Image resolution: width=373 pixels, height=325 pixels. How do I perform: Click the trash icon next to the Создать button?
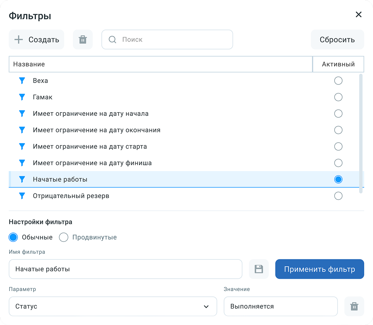tap(82, 39)
